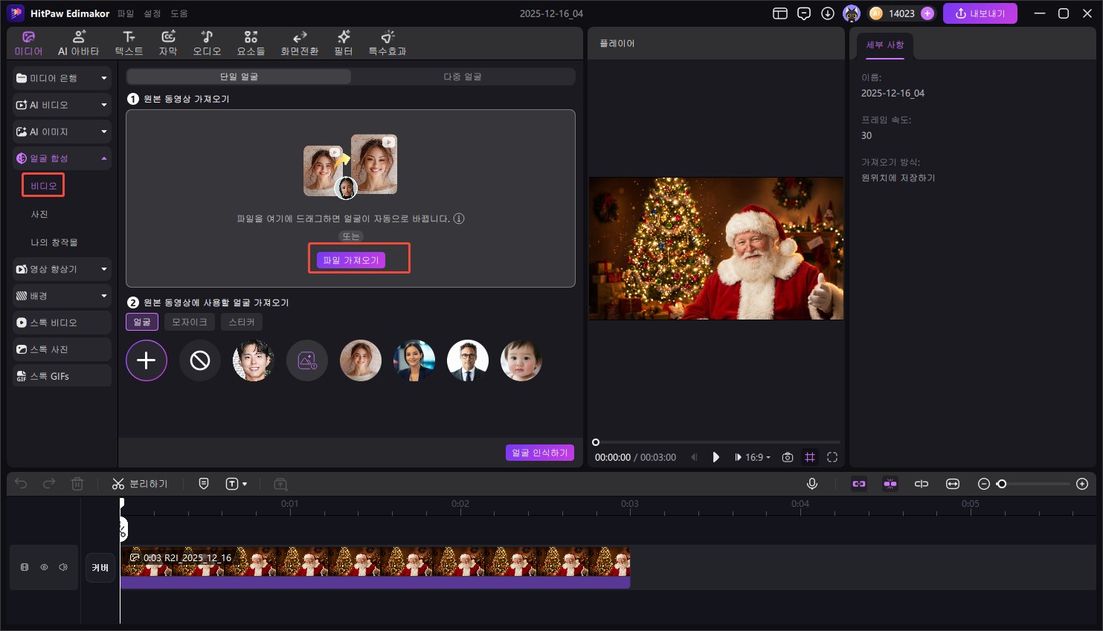The width and height of the screenshot is (1103, 631).
Task: Select the baby face thumbnail
Action: (x=521, y=360)
